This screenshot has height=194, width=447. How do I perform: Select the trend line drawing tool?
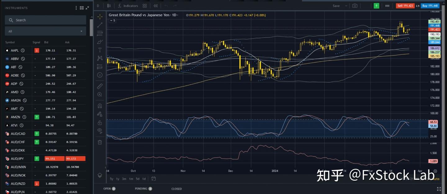[x=100, y=25]
